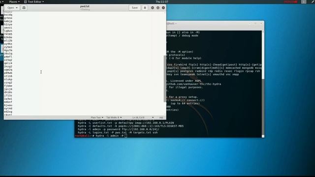Click the red recording indicator in top bar
The image size is (315, 177).
(290, 1)
